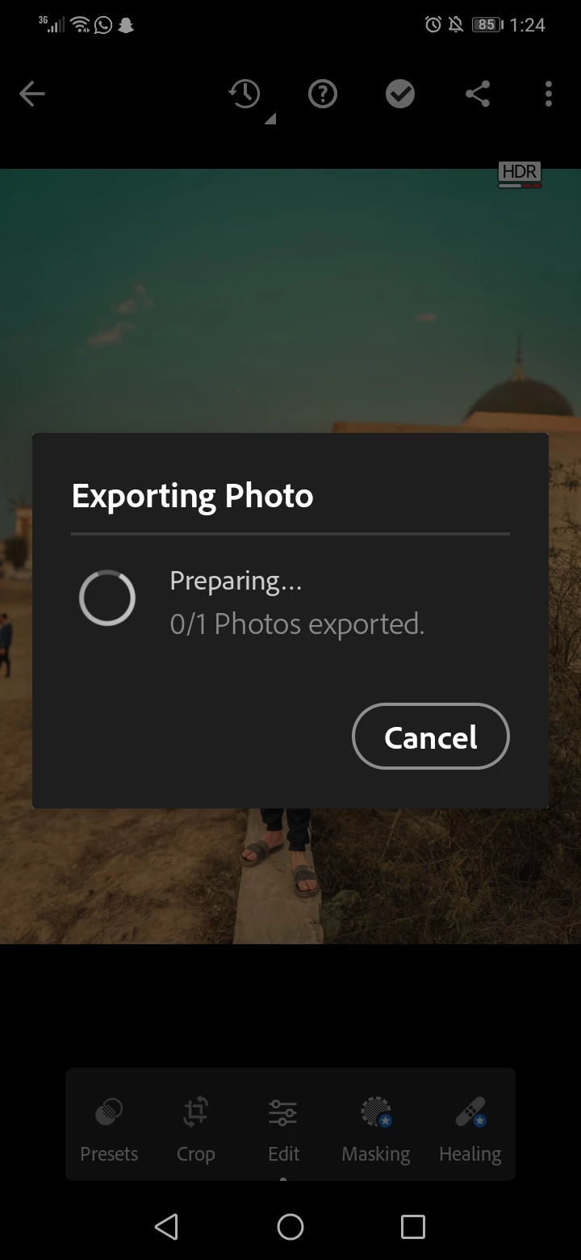This screenshot has height=1260, width=581.
Task: Tap the back arrow icon
Action: [x=32, y=94]
